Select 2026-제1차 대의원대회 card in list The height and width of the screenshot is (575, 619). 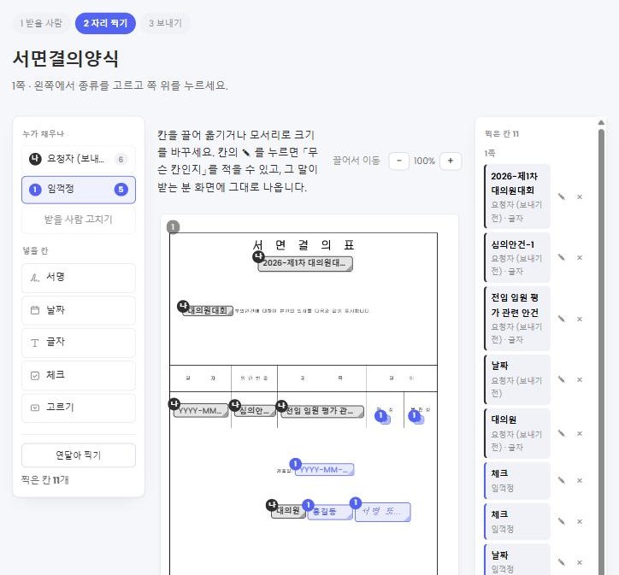point(517,197)
